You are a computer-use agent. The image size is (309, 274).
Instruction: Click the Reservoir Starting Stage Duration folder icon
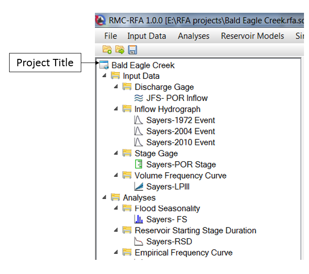coord(127,230)
